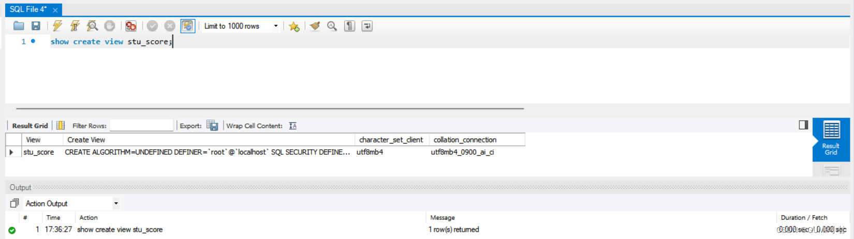The height and width of the screenshot is (239, 854).
Task: Select the CREATE ALGORITHM=UNDEFINED cell
Action: 209,152
